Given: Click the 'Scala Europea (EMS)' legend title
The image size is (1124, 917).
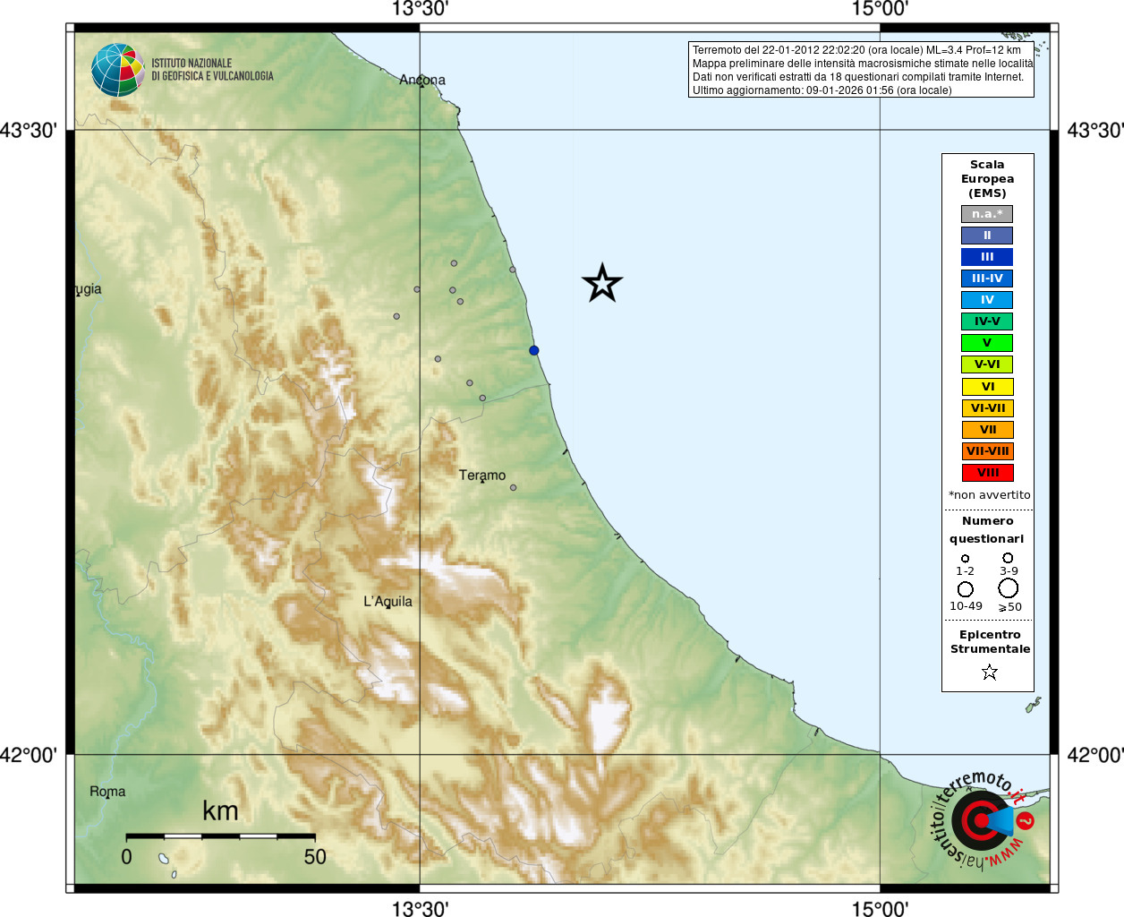Looking at the screenshot, I should (x=987, y=179).
